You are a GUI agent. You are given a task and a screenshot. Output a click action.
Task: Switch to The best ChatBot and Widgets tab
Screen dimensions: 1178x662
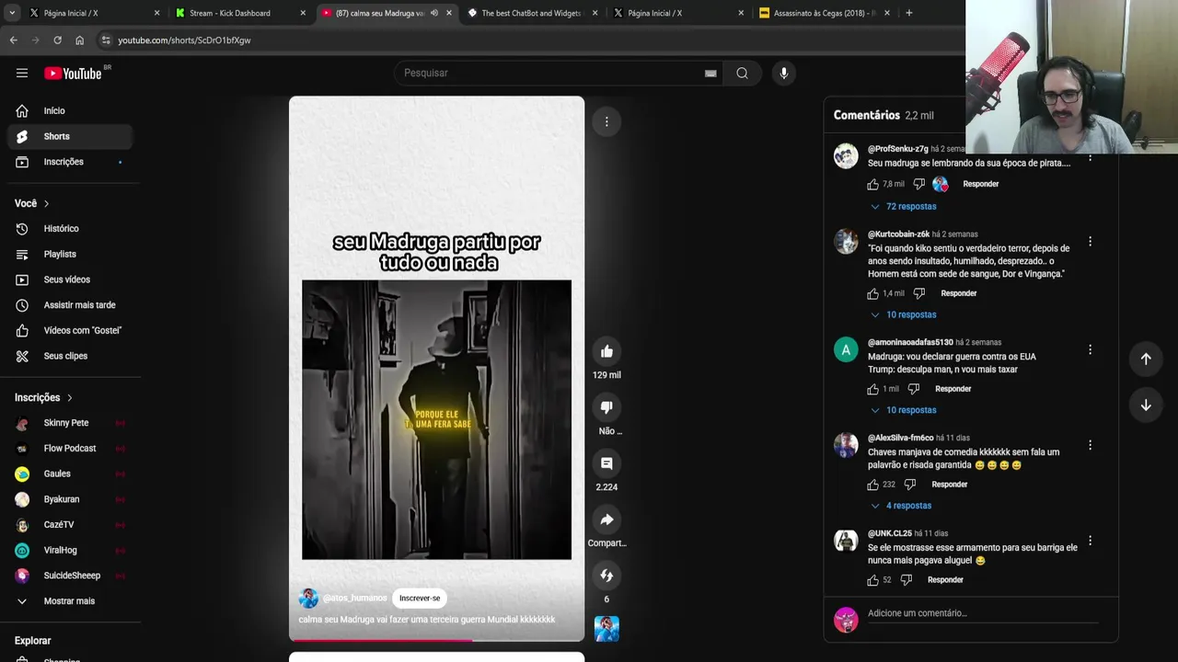(532, 13)
